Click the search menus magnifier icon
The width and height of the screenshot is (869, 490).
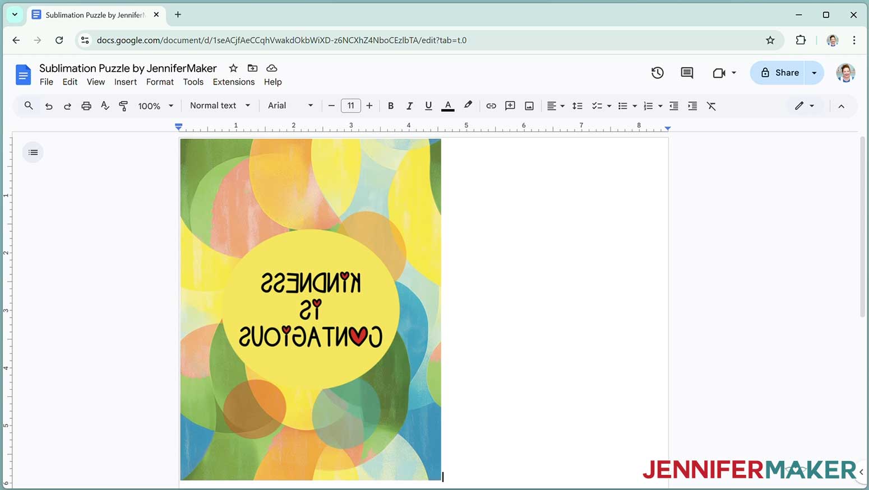(x=29, y=105)
